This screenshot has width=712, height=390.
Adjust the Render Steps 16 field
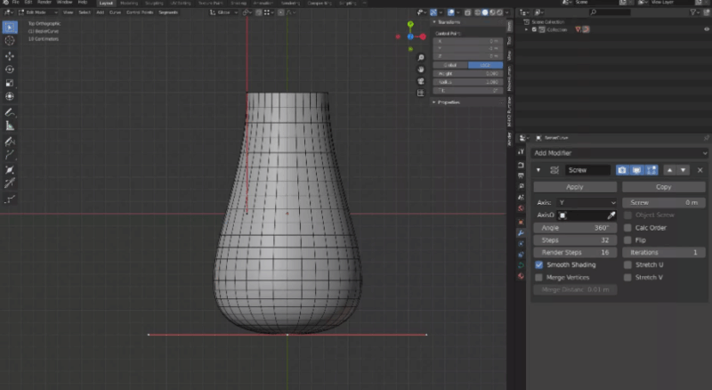tap(575, 252)
